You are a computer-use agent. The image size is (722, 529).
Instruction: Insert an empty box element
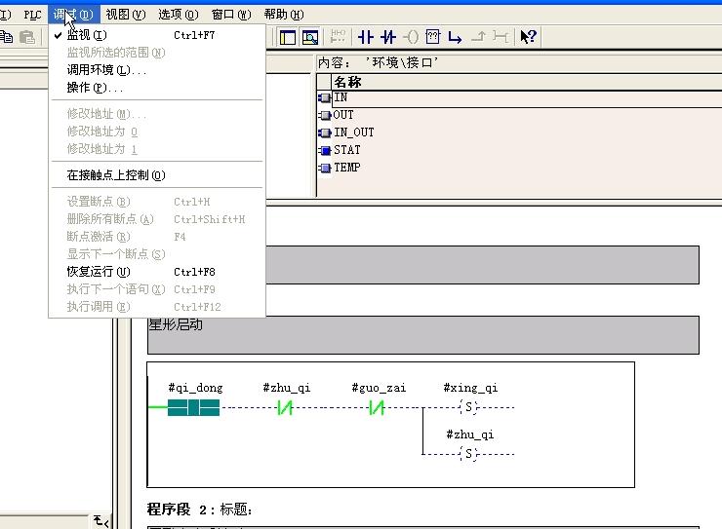coord(432,37)
